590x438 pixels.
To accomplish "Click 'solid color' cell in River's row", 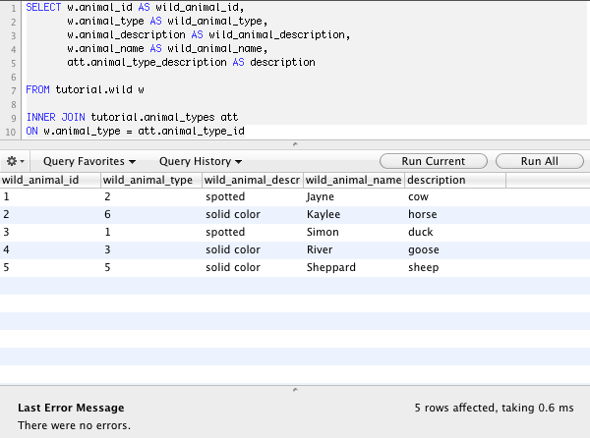I will [253, 249].
